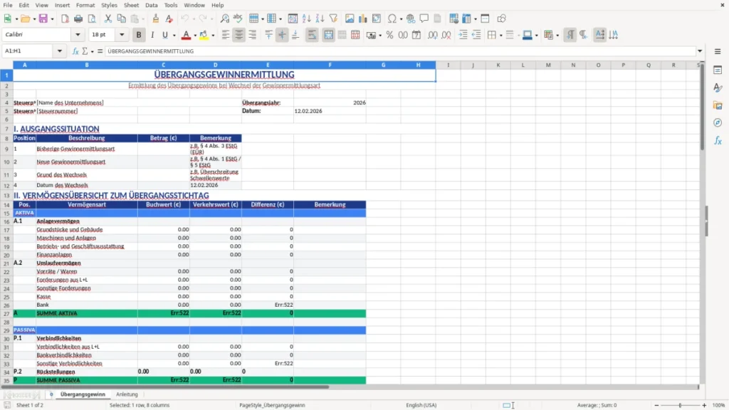Expand the Name Box dropdown
Viewport: 729px width, 410px height.
tap(60, 51)
